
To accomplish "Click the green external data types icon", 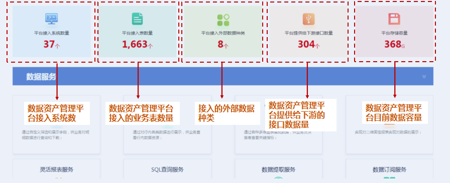I will tap(223, 20).
